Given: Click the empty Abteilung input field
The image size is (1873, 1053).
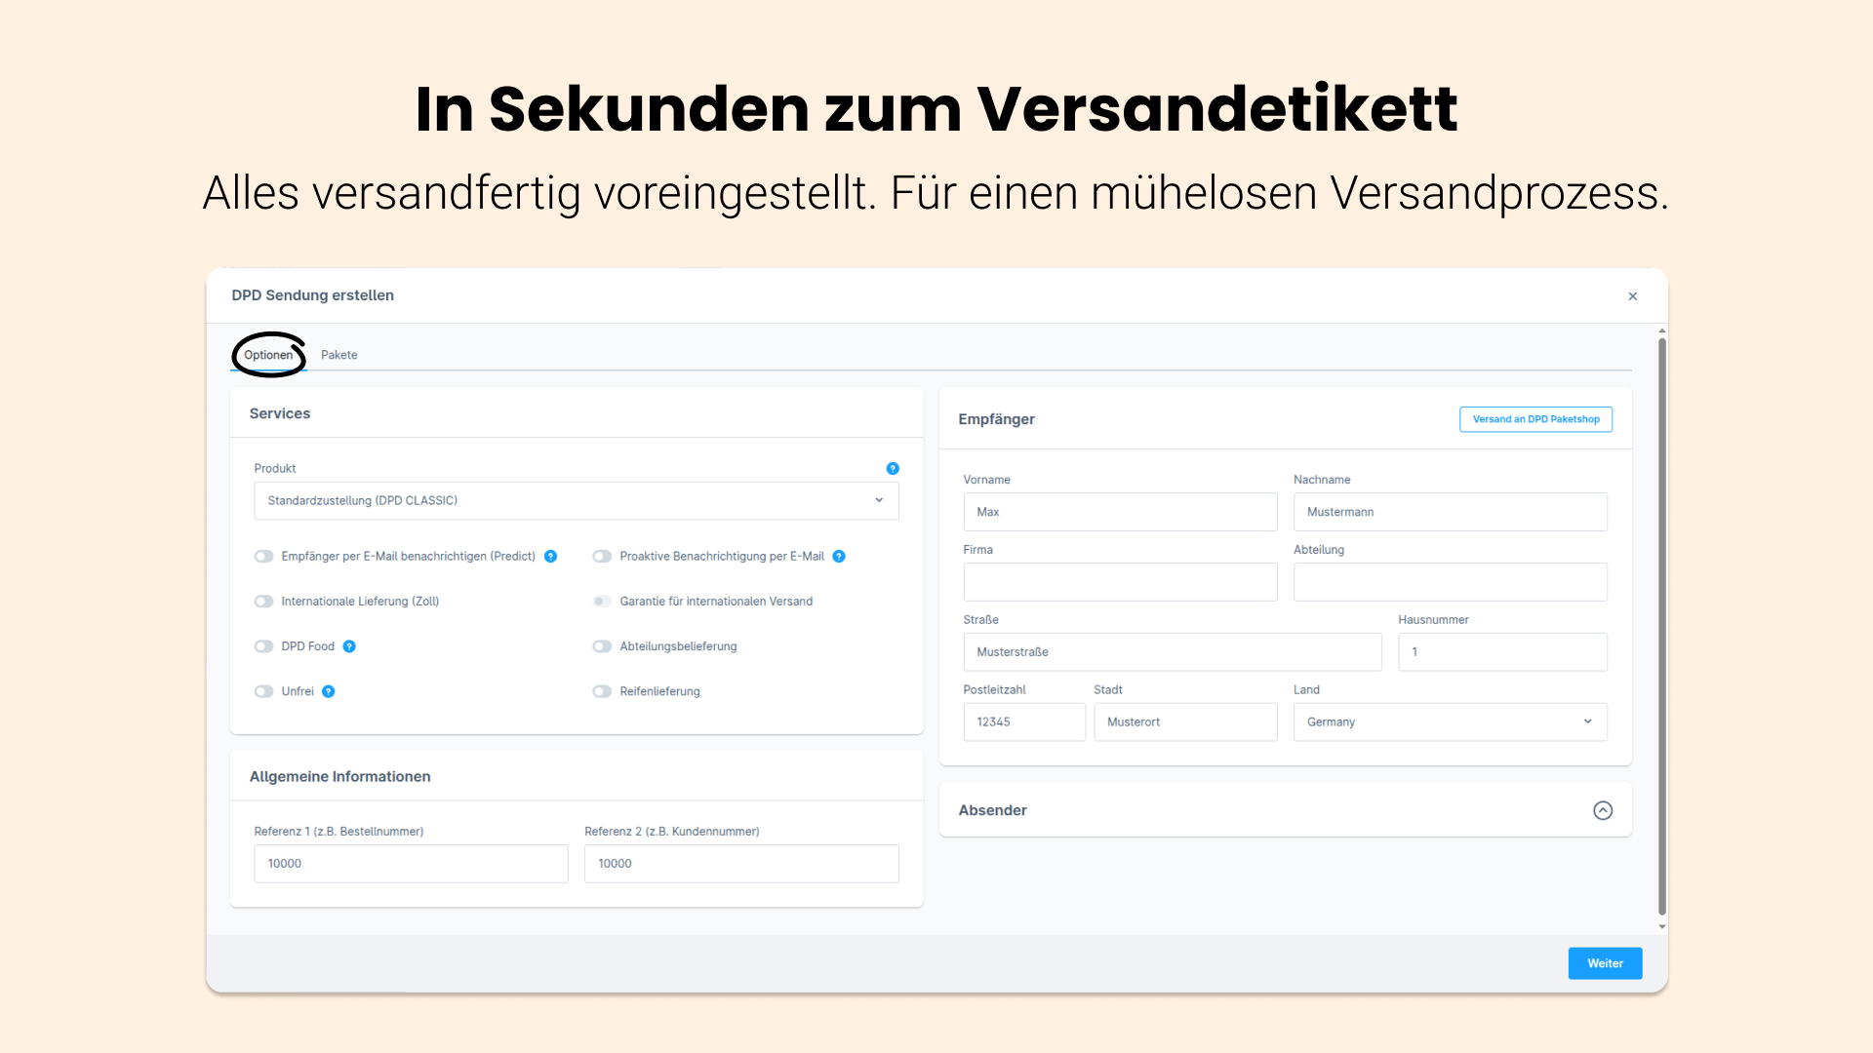Looking at the screenshot, I should (x=1450, y=582).
